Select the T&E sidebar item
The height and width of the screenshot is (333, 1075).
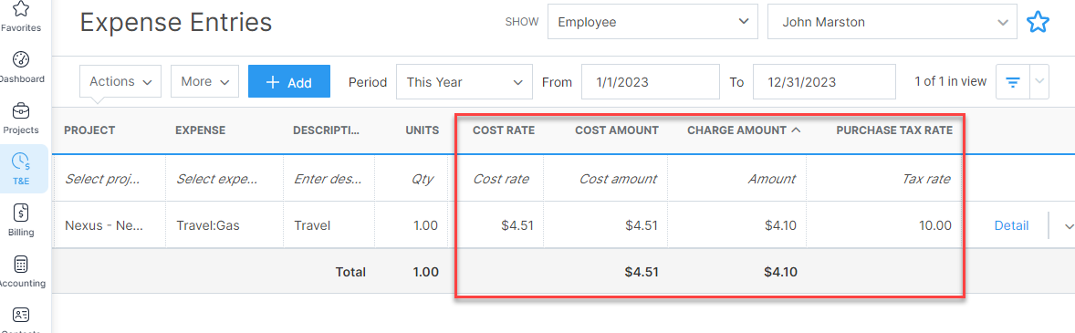pos(21,170)
